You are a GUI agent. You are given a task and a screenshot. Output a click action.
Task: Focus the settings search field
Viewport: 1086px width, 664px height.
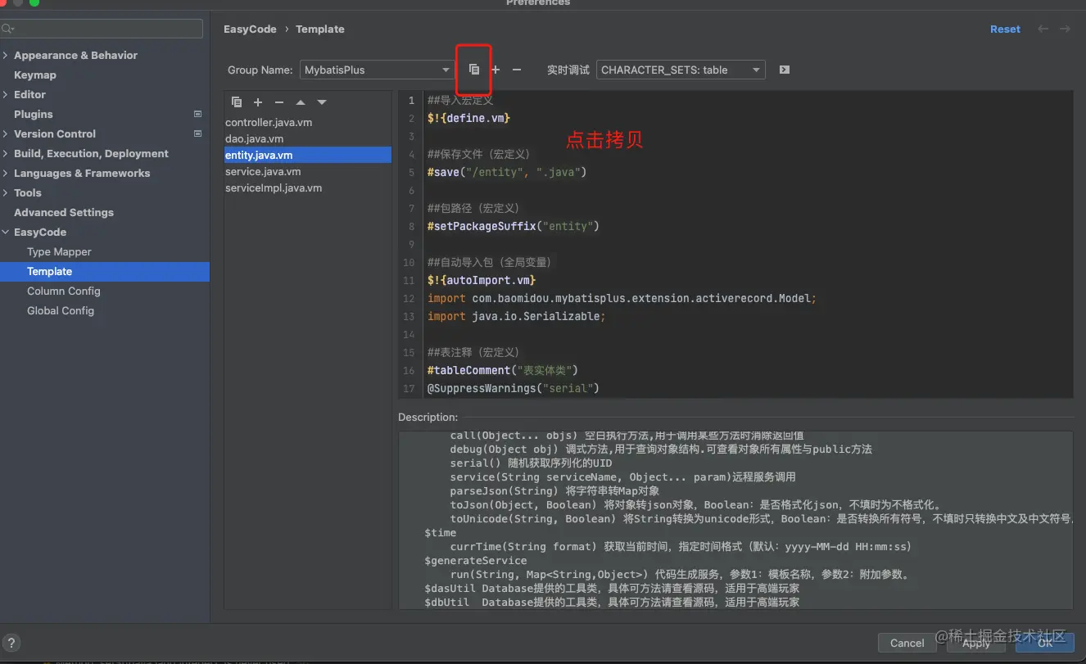point(102,29)
